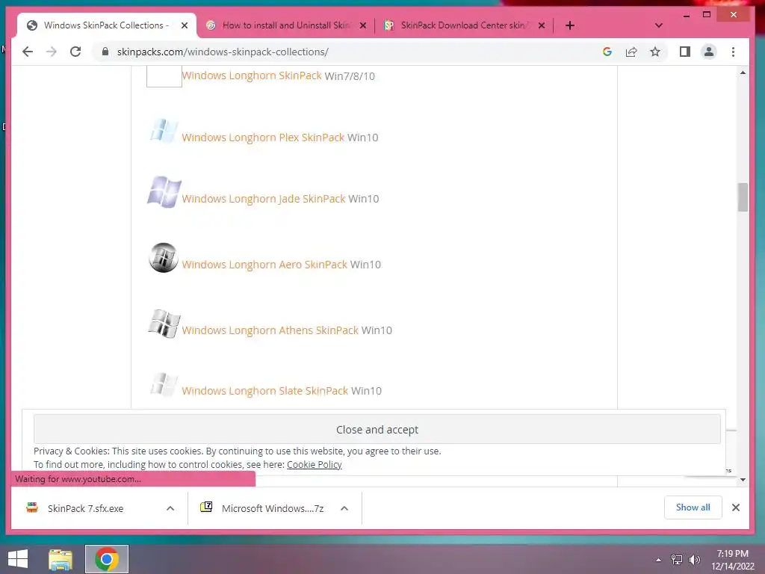Close the Windows SkinPack Collections tab

coord(185,25)
